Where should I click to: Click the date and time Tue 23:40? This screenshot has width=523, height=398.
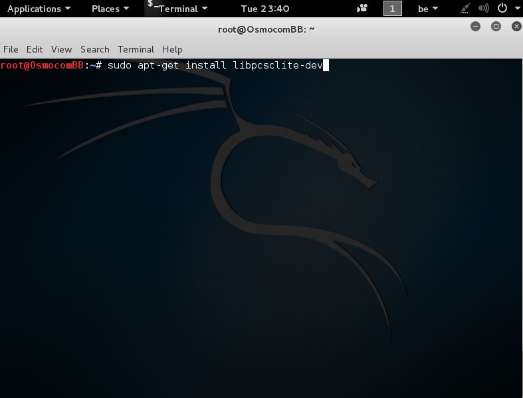265,9
